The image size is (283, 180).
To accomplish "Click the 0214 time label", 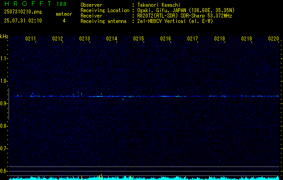I will point(112,39).
